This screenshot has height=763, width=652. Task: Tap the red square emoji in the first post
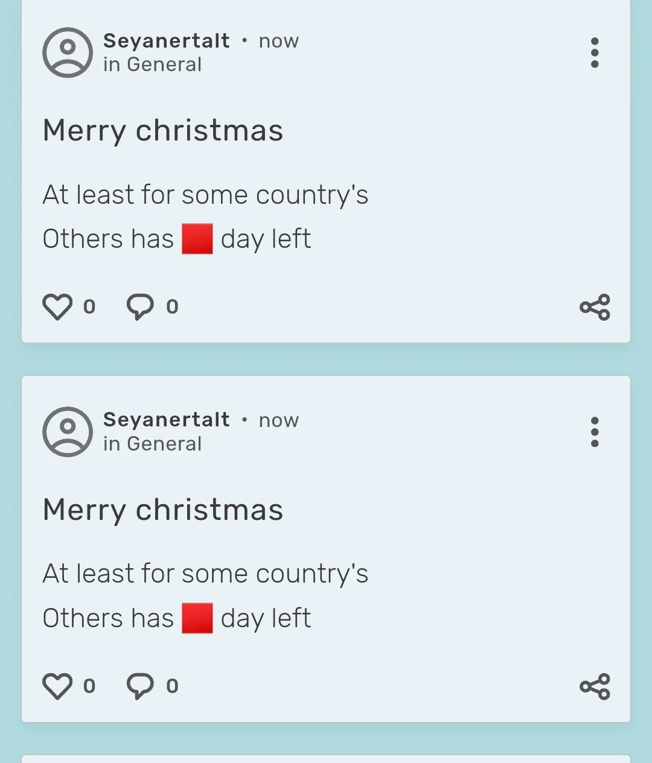click(197, 239)
